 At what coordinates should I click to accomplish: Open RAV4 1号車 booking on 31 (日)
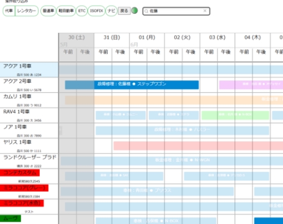(121, 115)
